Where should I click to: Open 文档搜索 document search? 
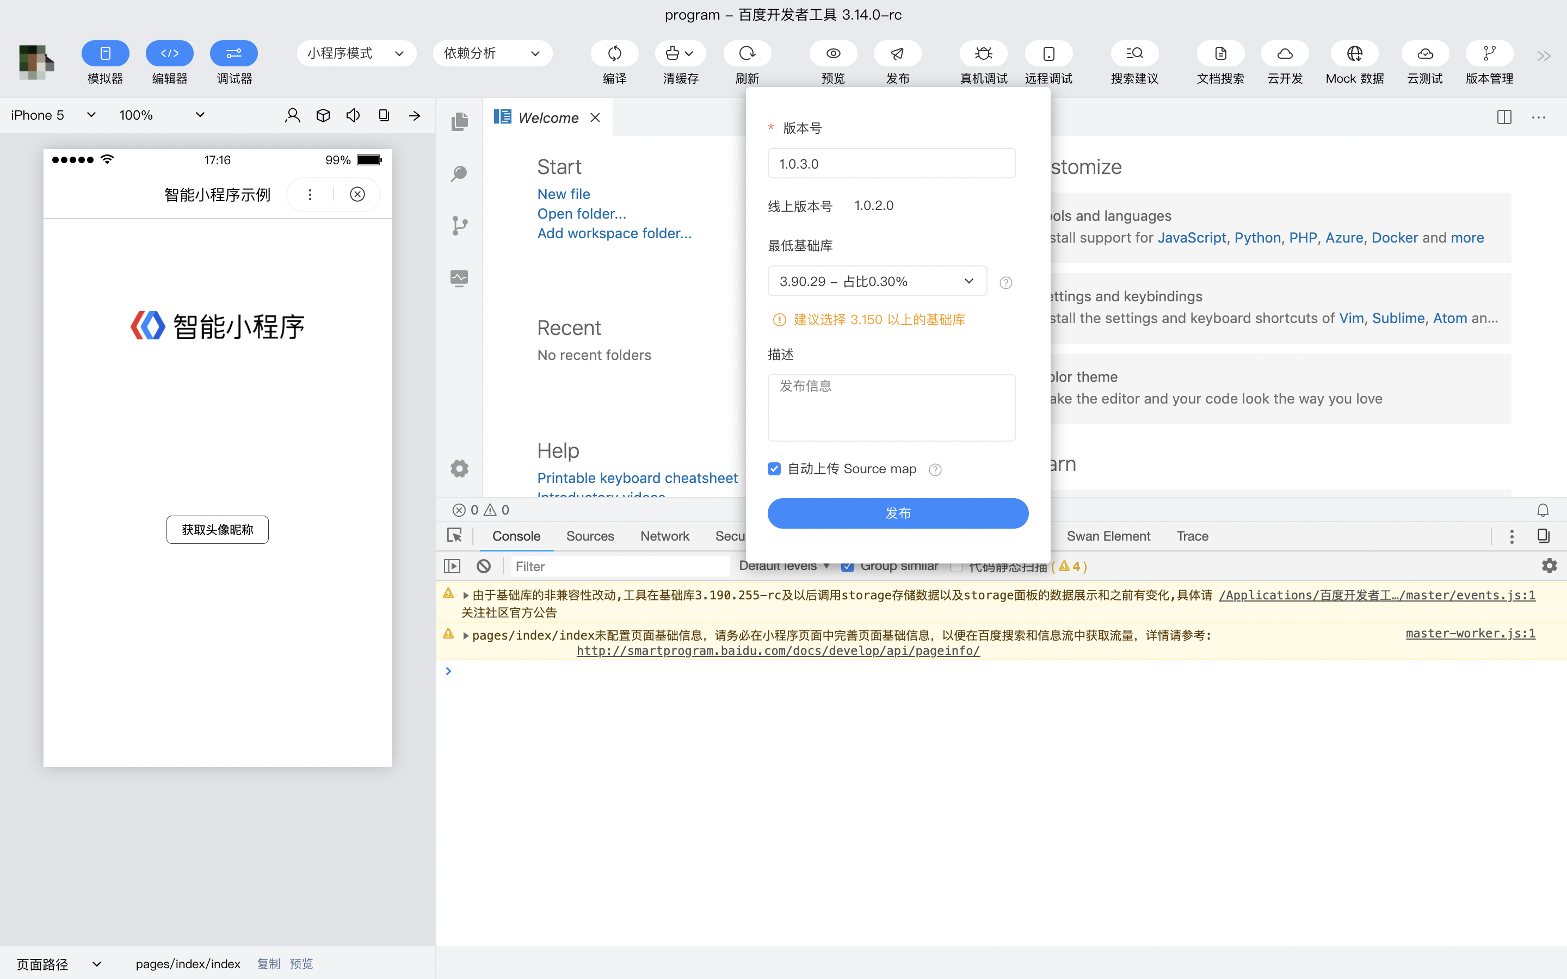pyautogui.click(x=1220, y=53)
